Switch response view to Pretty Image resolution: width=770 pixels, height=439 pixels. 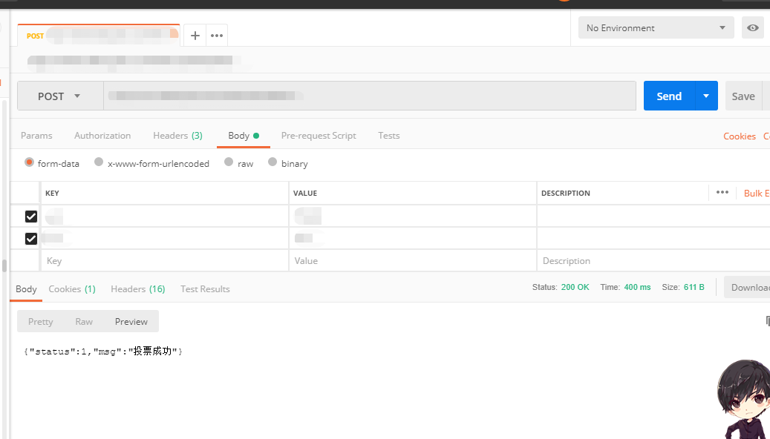point(40,321)
